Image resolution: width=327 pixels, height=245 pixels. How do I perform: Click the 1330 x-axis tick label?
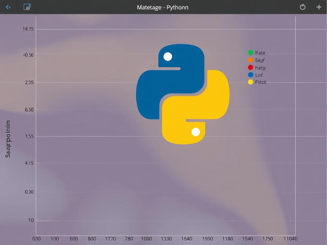click(166, 239)
